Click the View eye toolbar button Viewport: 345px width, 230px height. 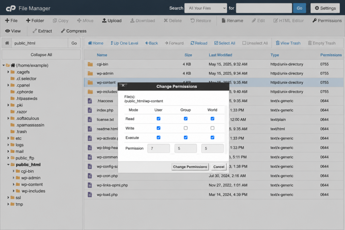(x=13, y=31)
